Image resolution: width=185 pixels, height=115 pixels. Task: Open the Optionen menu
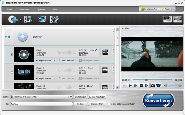41,10
